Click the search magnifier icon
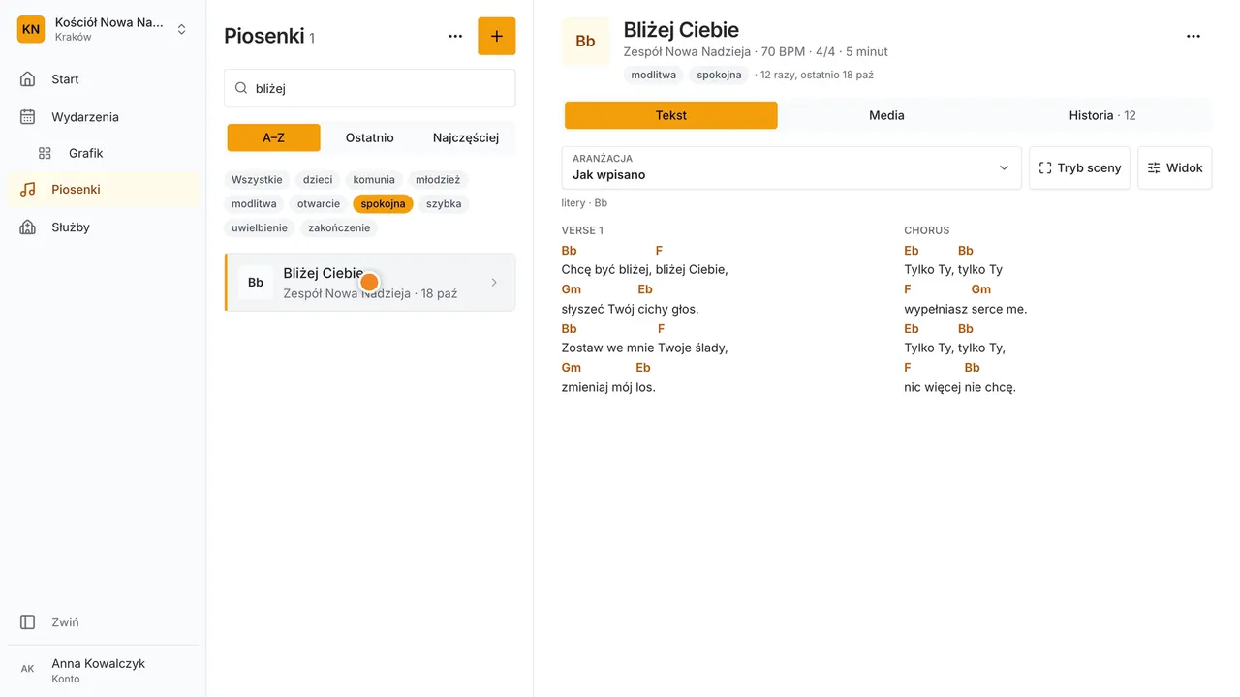This screenshot has width=1240, height=697. coord(241,88)
